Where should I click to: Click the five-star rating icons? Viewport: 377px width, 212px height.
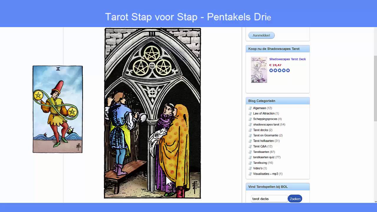[280, 70]
